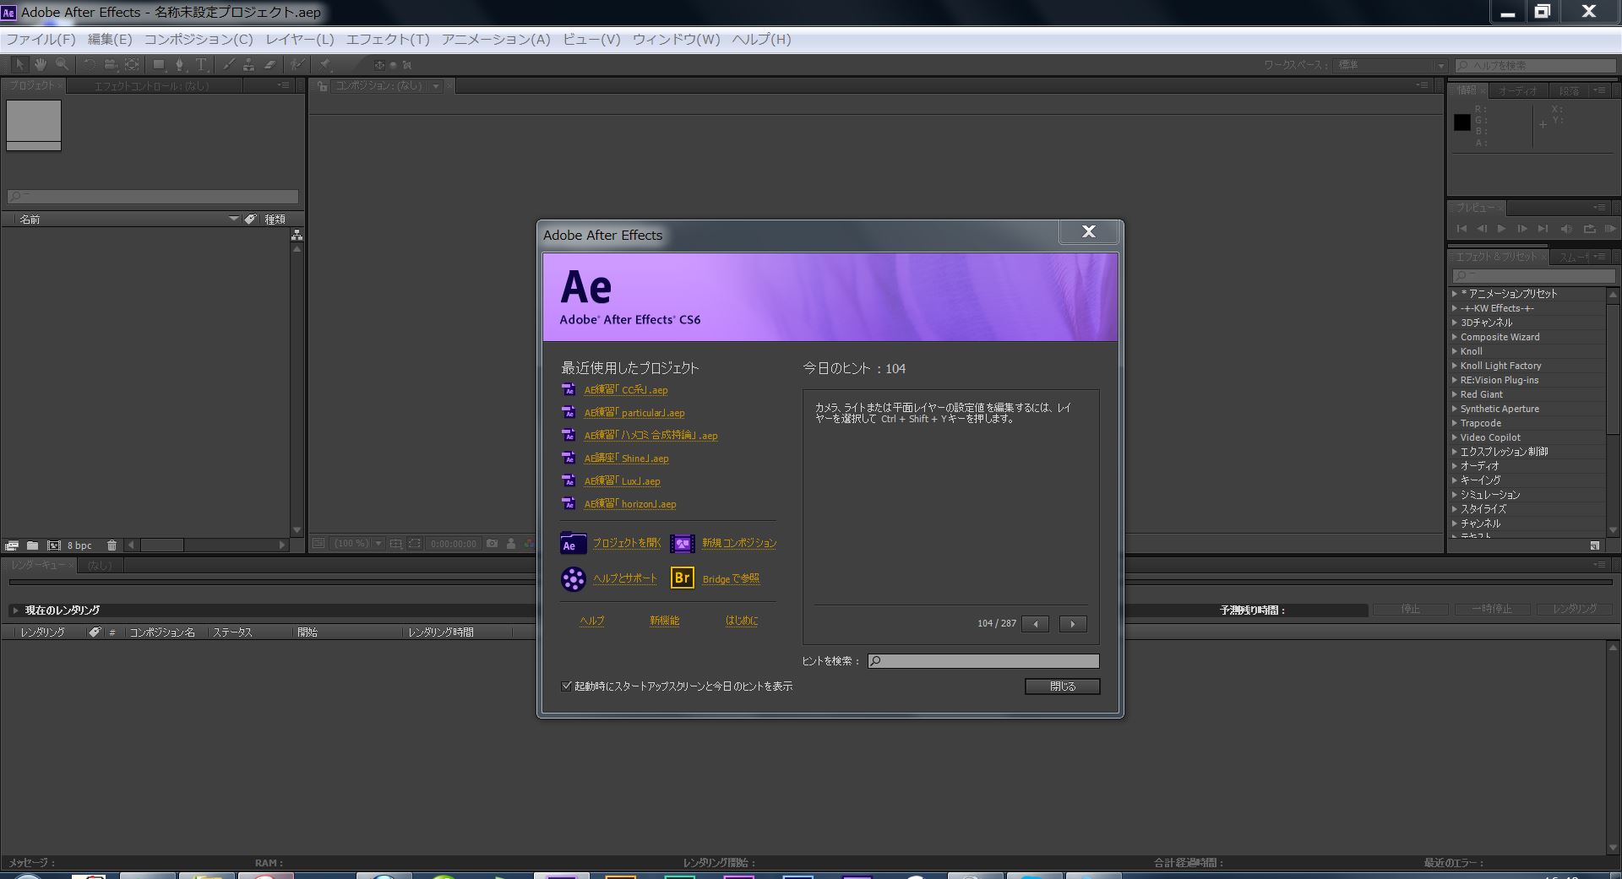The image size is (1622, 879).
Task: Click the Help and Support wheel icon
Action: (x=573, y=579)
